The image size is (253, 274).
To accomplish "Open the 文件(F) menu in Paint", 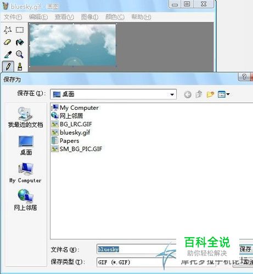I will coord(13,17).
